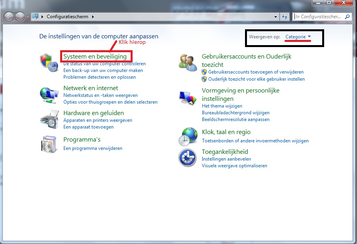Click shield icon beside Ouderlijk toezicht voor elke gebruiker
Viewport: 357px width, 244px height.
click(x=204, y=79)
